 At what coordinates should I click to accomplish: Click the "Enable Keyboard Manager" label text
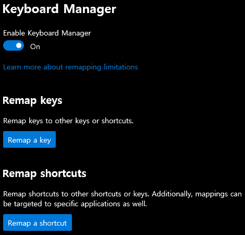(x=47, y=33)
